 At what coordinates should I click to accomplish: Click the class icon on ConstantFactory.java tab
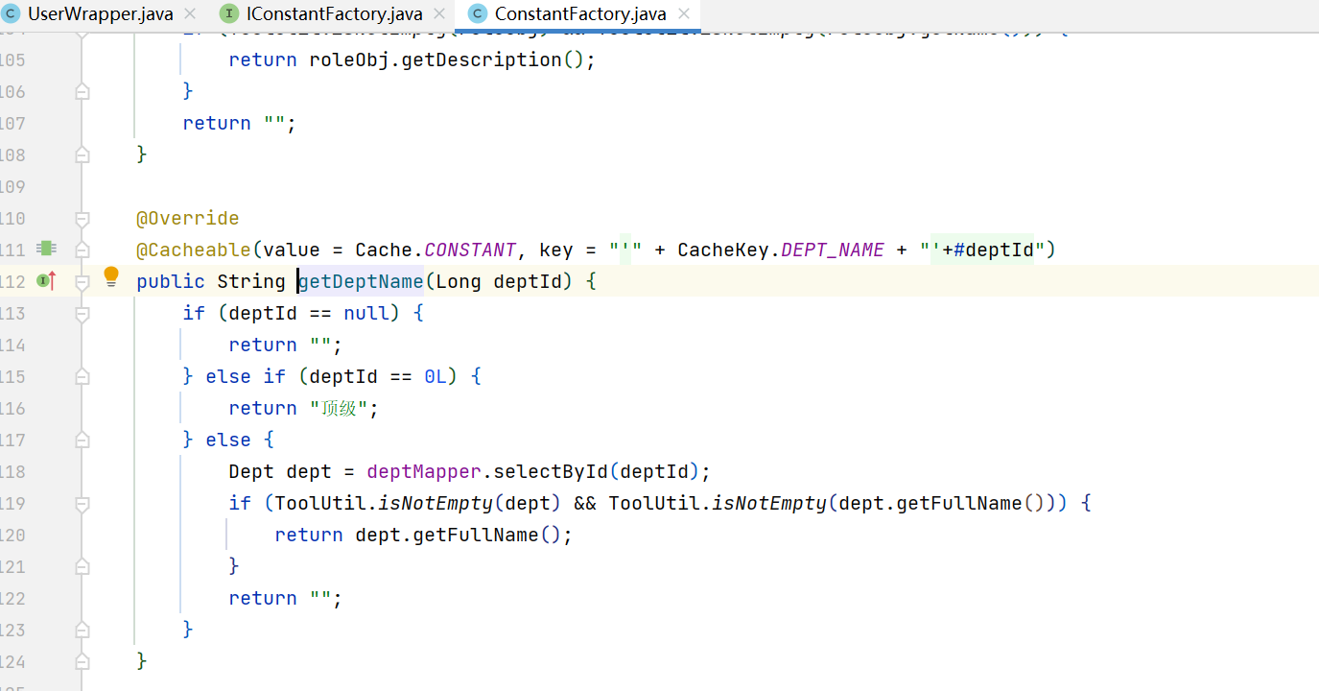(x=477, y=14)
